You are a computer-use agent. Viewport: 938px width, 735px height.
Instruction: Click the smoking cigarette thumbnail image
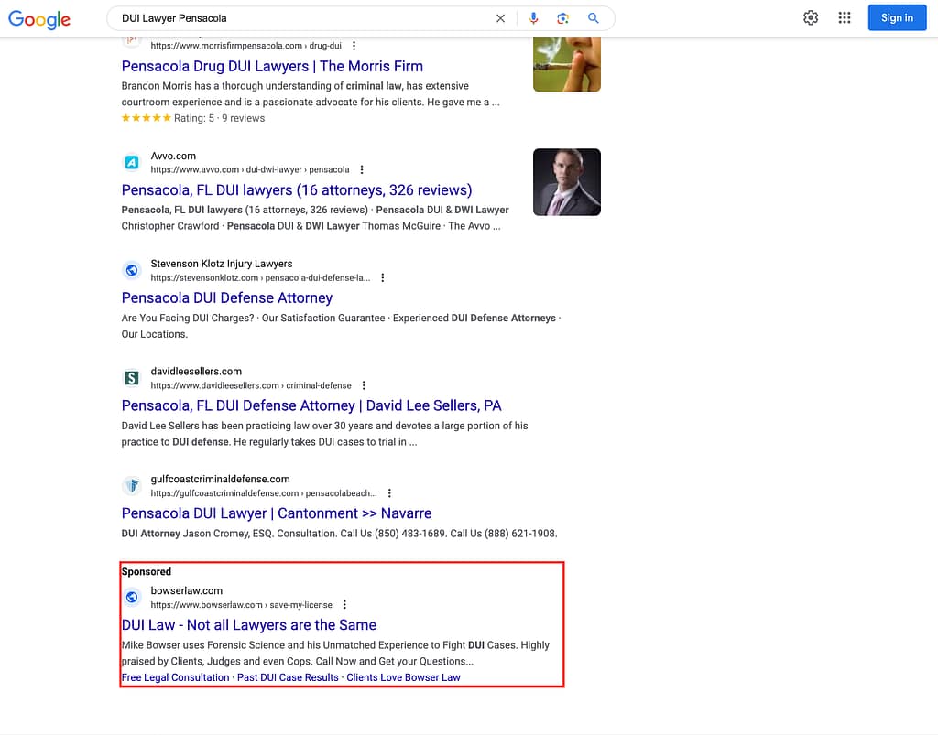tap(566, 64)
